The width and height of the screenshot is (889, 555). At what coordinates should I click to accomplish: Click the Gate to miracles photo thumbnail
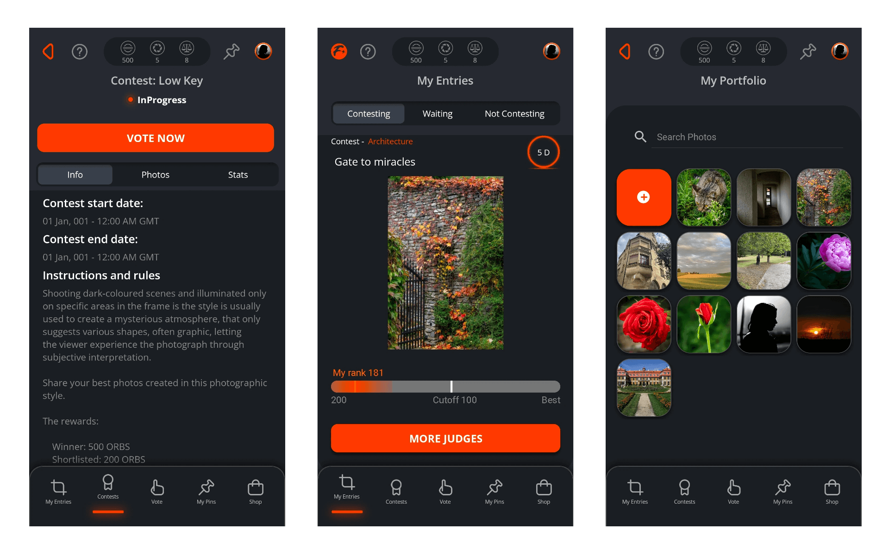(445, 262)
